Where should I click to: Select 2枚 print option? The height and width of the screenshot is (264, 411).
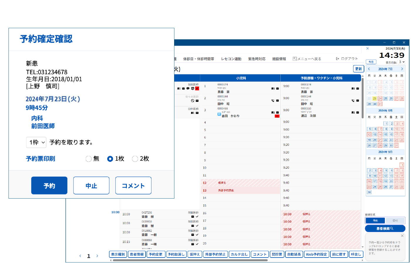[x=135, y=159]
